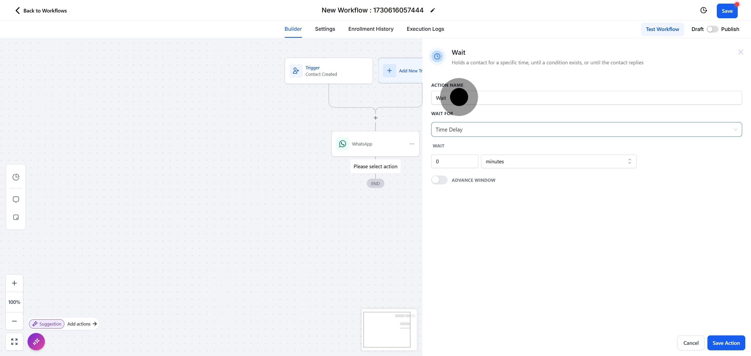The height and width of the screenshot is (356, 751).
Task: Click the WhatsApp action three-dot menu
Action: (412, 144)
